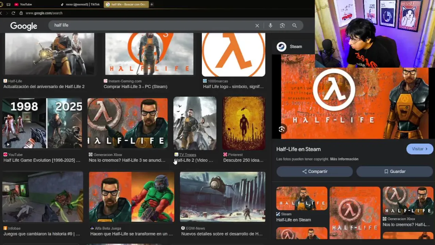Open the Infobae gameplay screenshot thumbnail
The width and height of the screenshot is (435, 245).
[43, 197]
